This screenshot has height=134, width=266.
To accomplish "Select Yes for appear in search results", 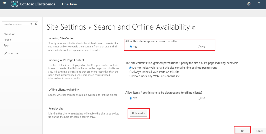I will pos(131,47).
